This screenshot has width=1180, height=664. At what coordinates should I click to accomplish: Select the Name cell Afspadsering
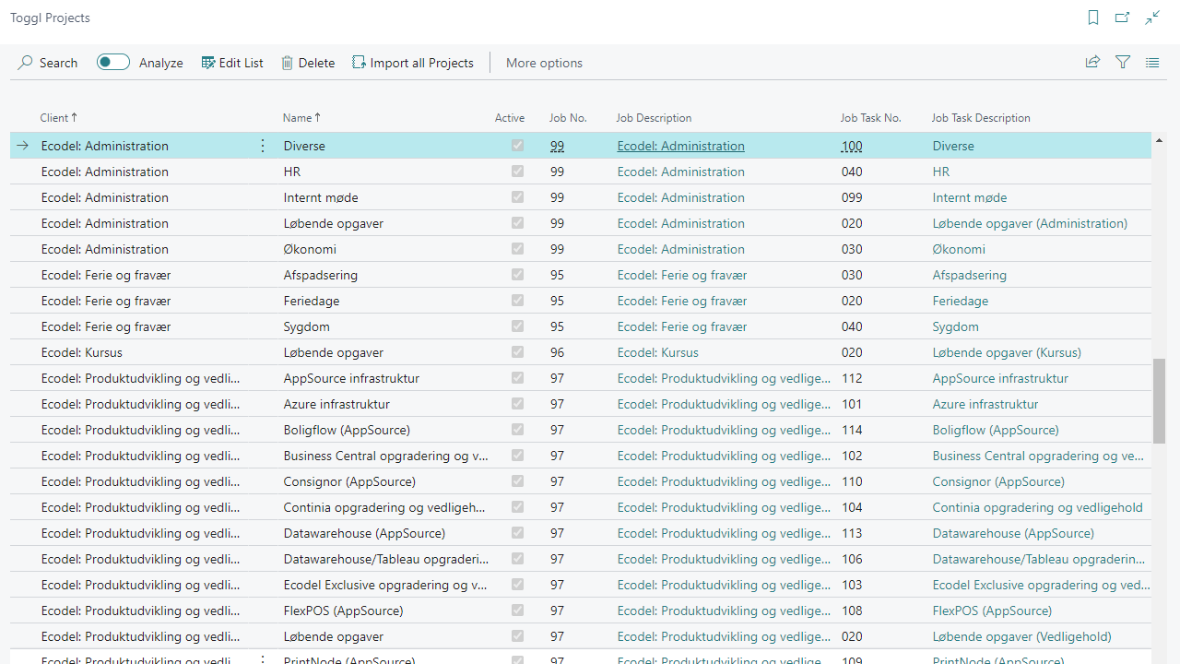point(321,275)
